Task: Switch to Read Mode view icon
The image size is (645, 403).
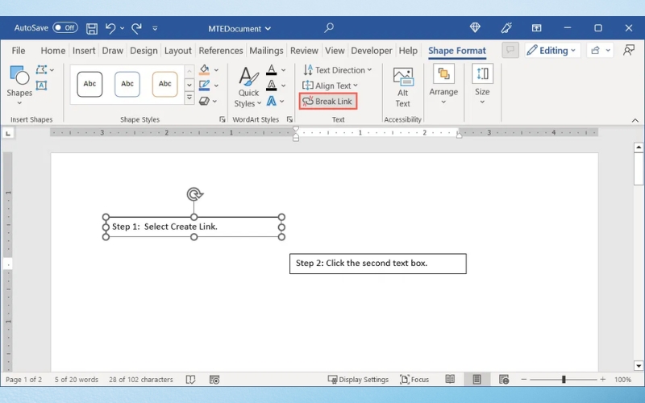Action: click(450, 380)
